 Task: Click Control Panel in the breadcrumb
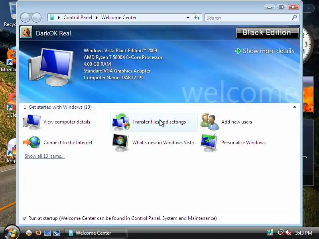[x=78, y=18]
